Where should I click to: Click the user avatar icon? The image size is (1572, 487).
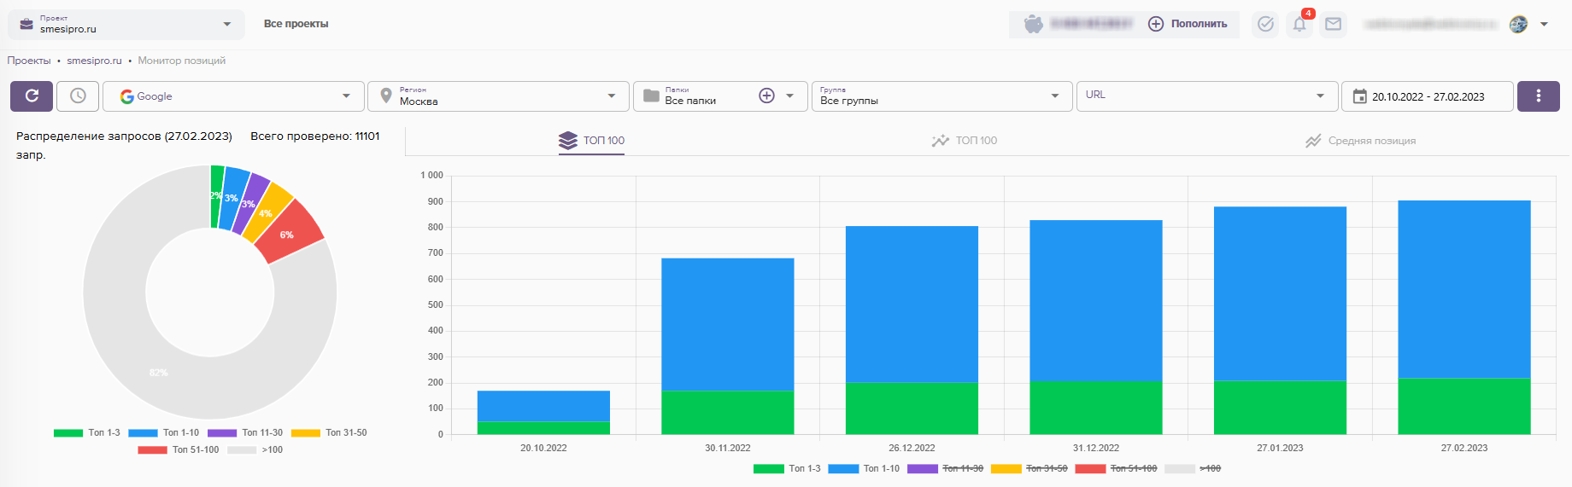coord(1518,24)
